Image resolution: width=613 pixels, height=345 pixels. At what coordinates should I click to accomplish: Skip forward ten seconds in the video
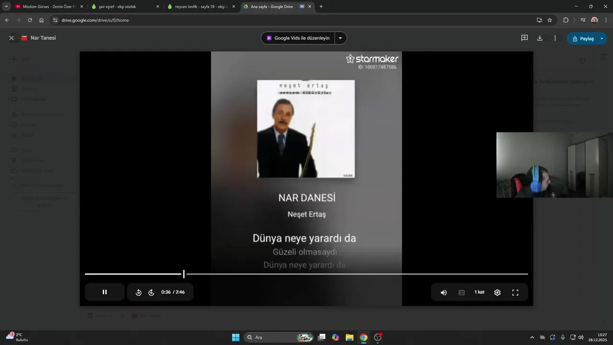151,292
